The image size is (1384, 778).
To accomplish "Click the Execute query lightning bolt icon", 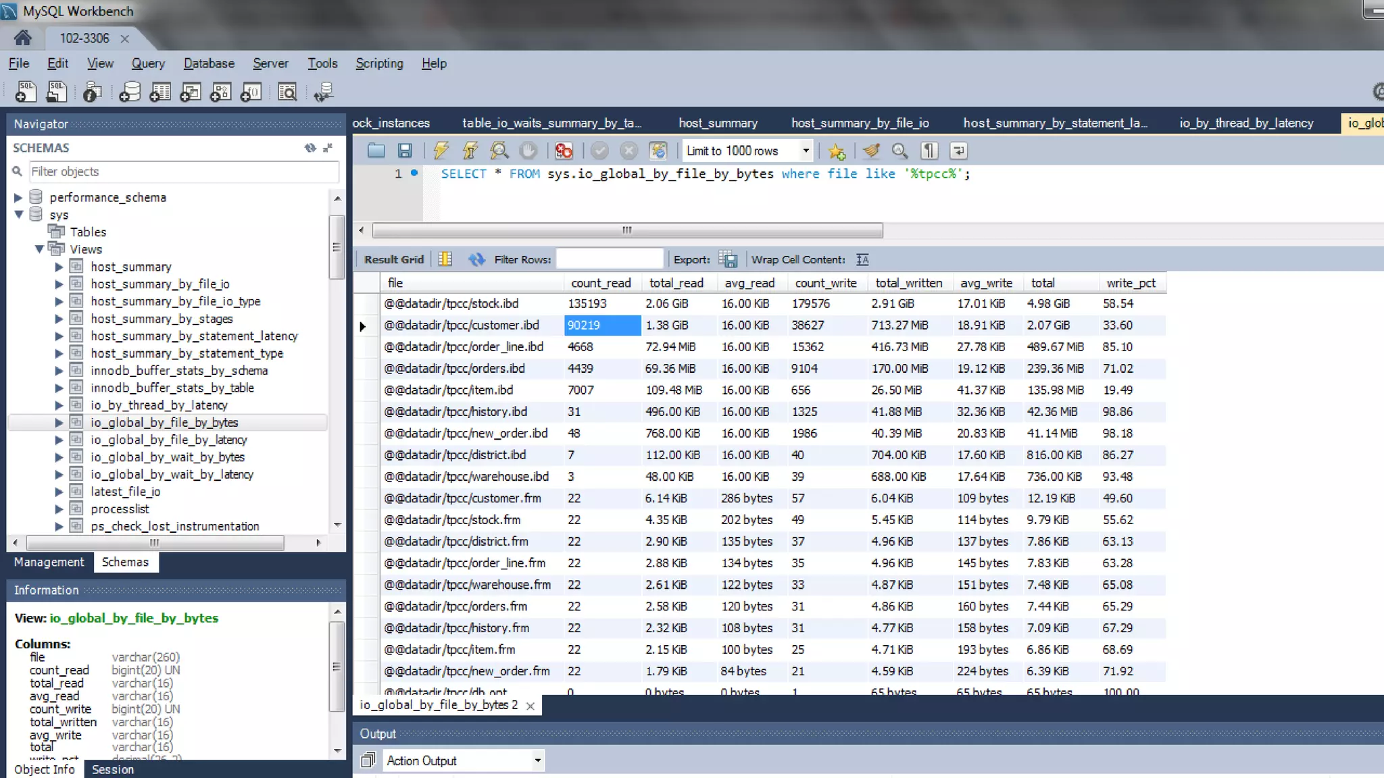I will (441, 151).
